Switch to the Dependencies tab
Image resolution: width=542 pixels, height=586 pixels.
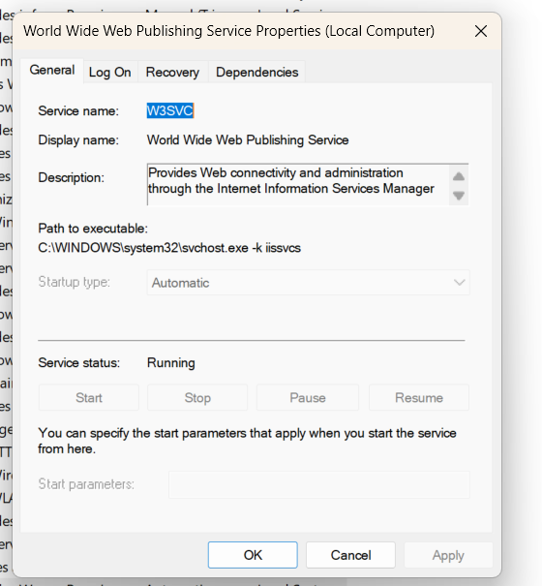click(257, 72)
